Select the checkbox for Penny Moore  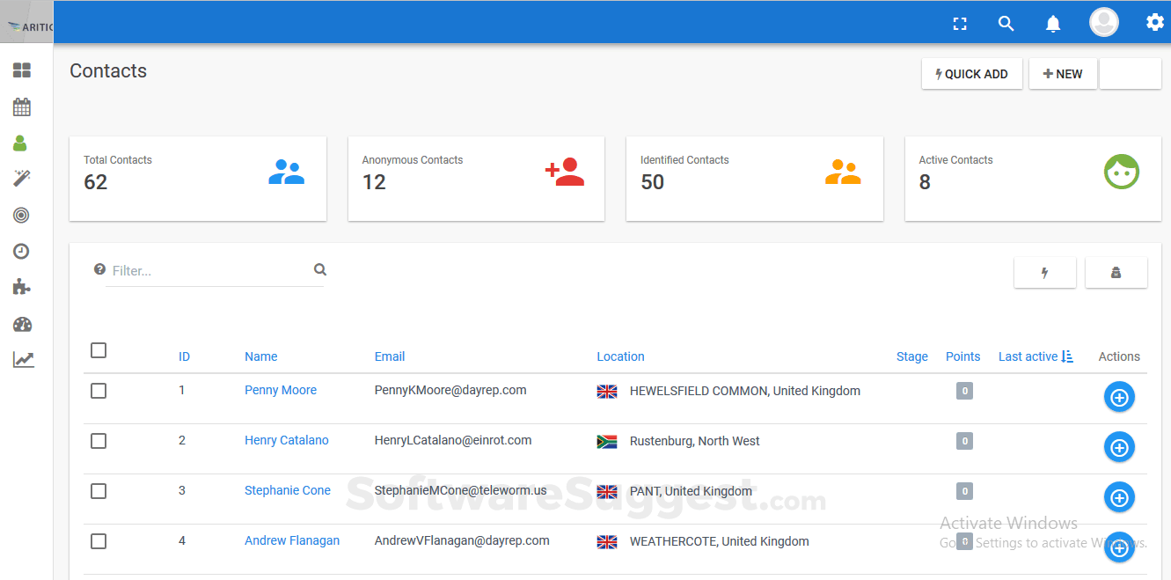99,391
